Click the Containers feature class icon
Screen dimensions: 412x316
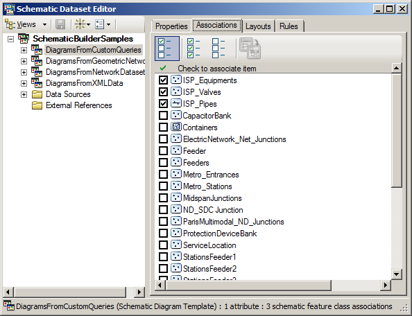point(176,127)
